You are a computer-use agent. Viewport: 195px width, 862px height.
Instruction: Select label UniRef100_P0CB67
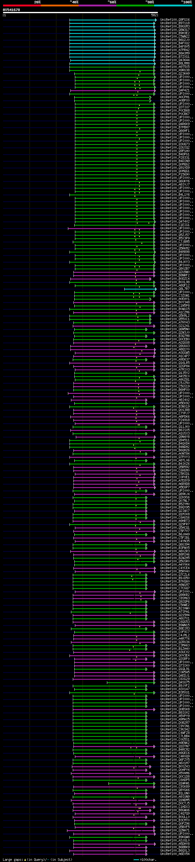(x=175, y=114)
